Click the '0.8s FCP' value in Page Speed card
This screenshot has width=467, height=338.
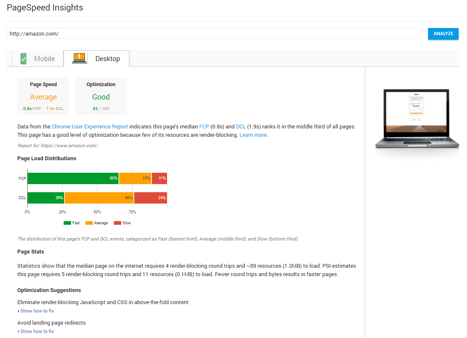(32, 109)
